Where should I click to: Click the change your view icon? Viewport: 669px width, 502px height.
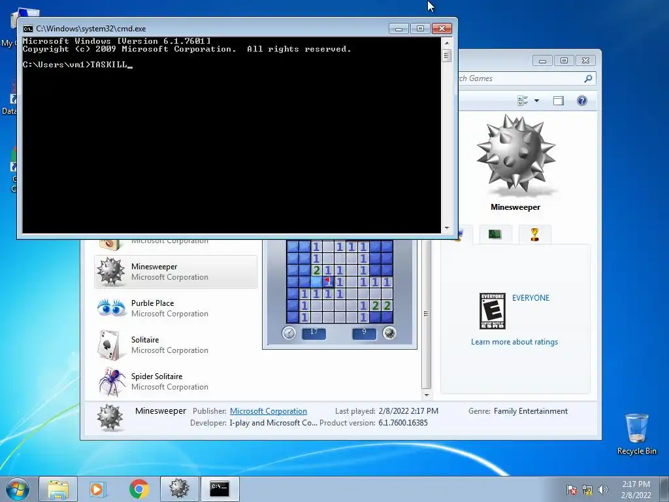coord(523,101)
